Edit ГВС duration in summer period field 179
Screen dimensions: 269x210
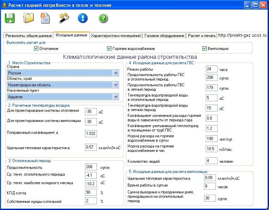[x=212, y=88]
